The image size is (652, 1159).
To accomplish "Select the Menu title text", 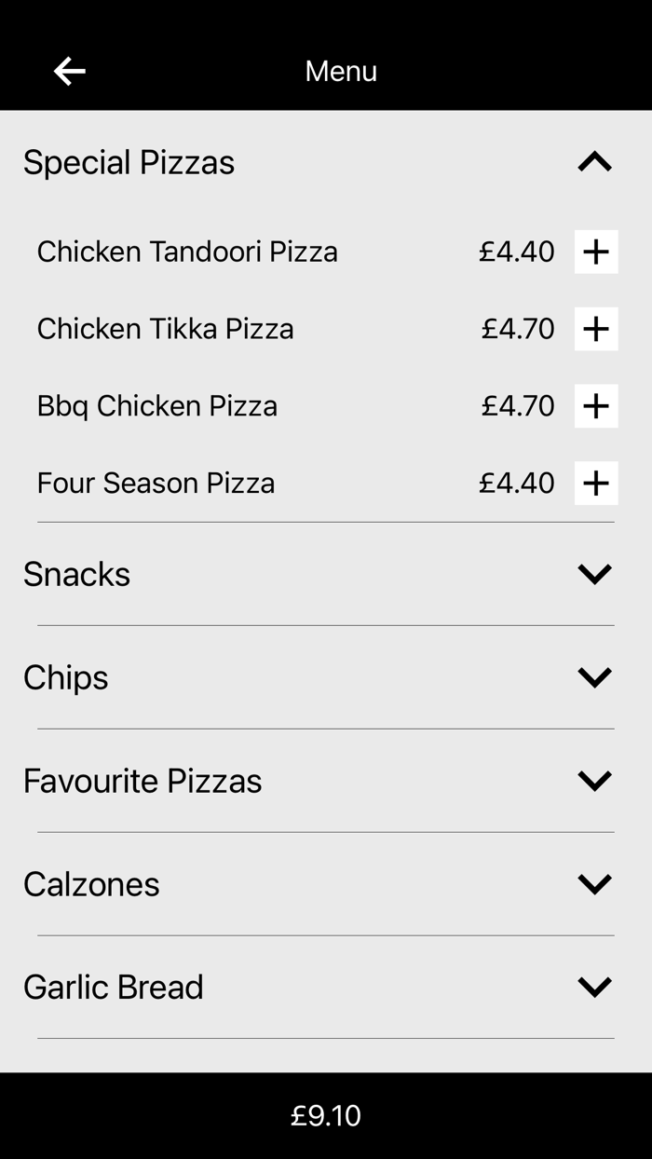I will (x=341, y=71).
